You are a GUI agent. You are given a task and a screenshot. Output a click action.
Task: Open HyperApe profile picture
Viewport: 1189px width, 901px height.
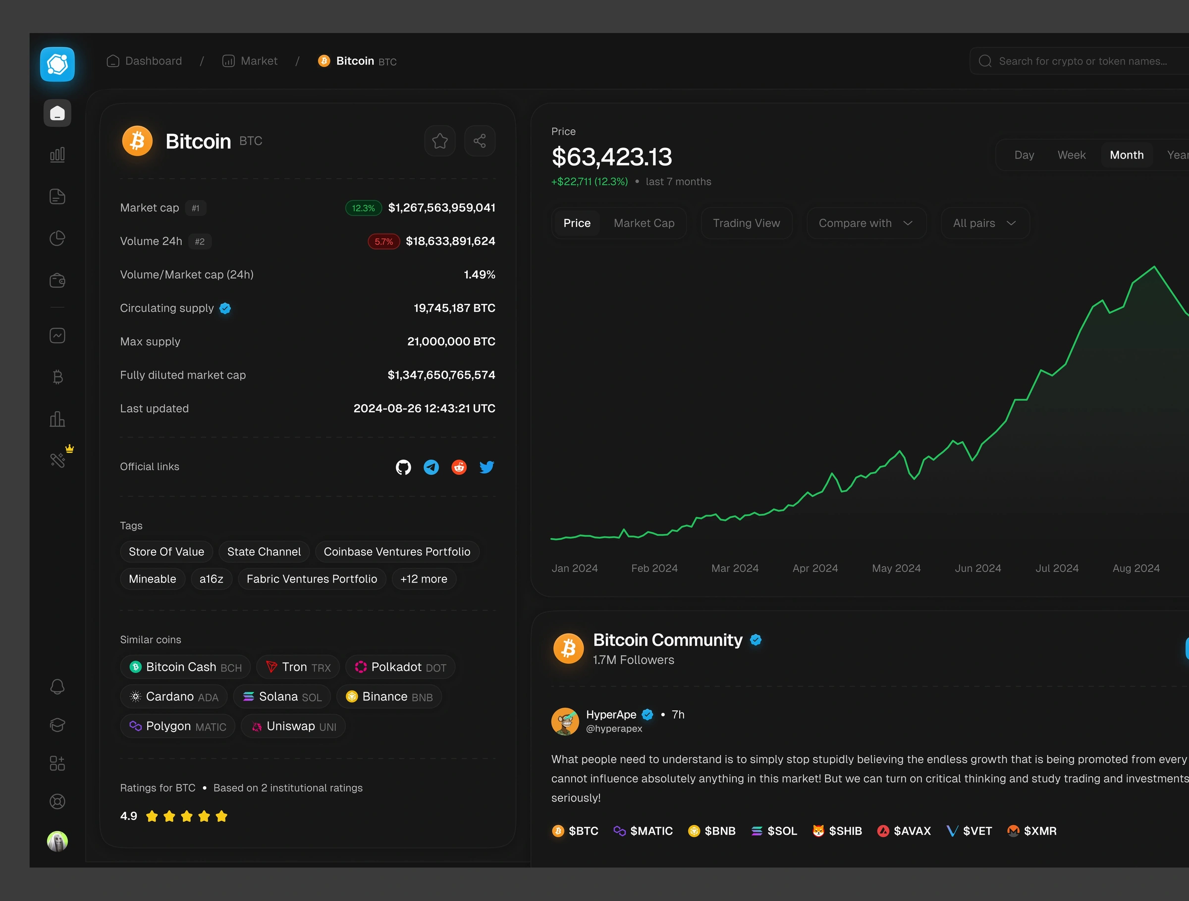click(565, 722)
